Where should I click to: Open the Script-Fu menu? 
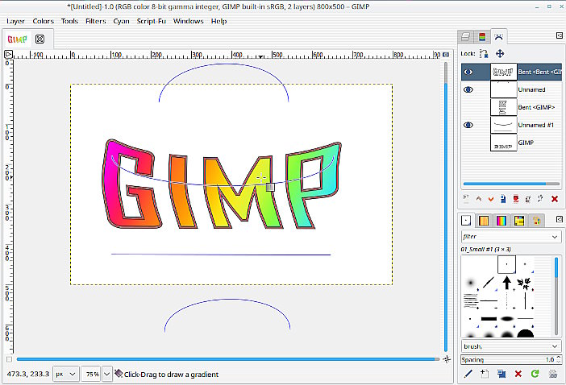pyautogui.click(x=152, y=21)
